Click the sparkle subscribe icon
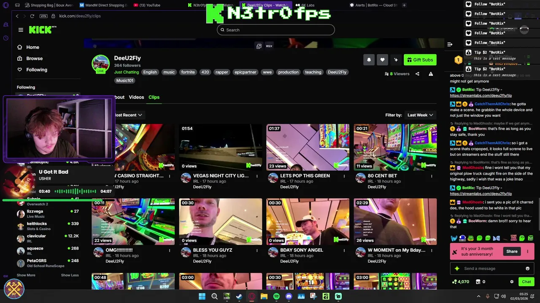Viewport: 540px width, 303px height. [396, 60]
